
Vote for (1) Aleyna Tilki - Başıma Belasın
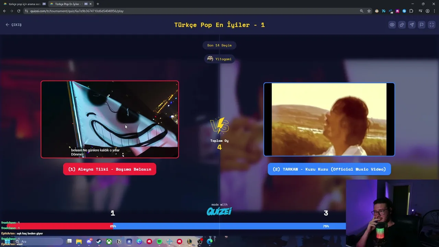coord(110,169)
